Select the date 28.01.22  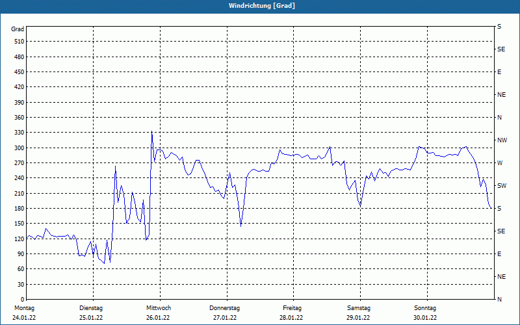[x=291, y=318]
